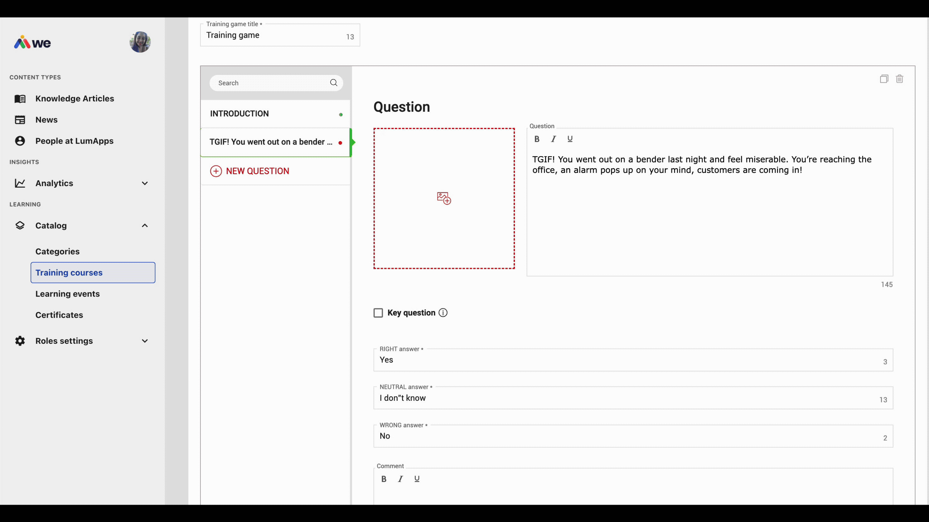Select the INTRODUCTION item
This screenshot has width=929, height=522.
pos(275,114)
